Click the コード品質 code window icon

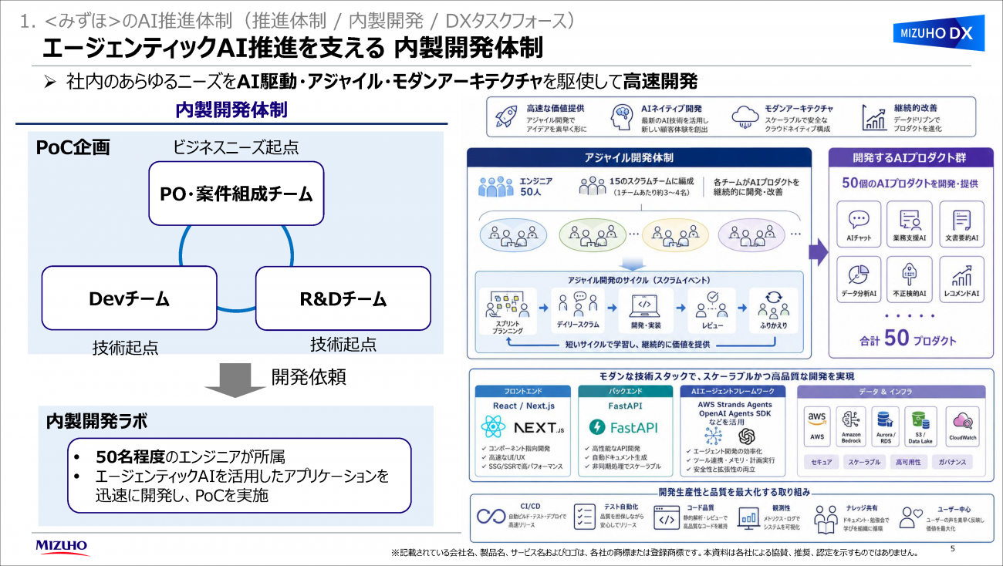(665, 518)
